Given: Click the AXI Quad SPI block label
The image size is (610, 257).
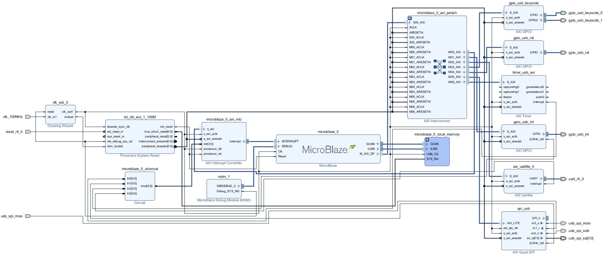Looking at the screenshot, I should pyautogui.click(x=524, y=252).
